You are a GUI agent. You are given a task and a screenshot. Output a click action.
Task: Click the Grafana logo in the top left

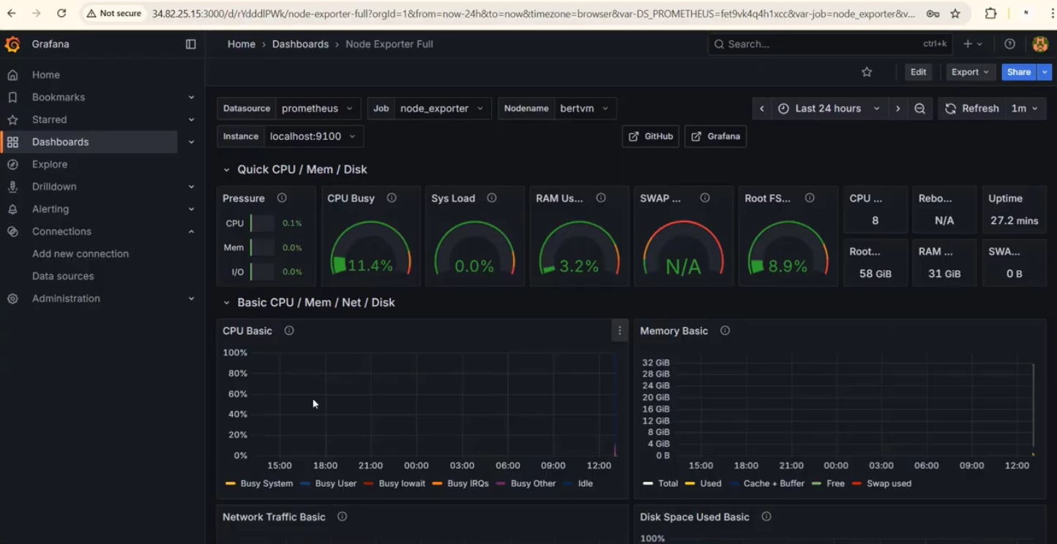[x=12, y=44]
